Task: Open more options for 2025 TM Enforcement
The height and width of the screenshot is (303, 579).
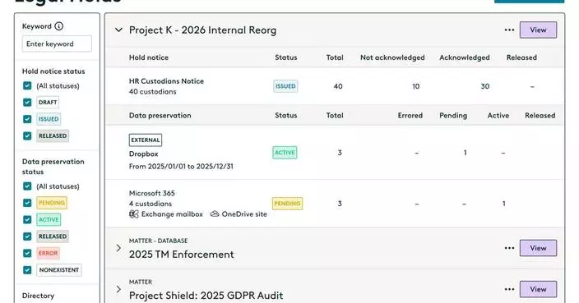Action: (x=509, y=248)
